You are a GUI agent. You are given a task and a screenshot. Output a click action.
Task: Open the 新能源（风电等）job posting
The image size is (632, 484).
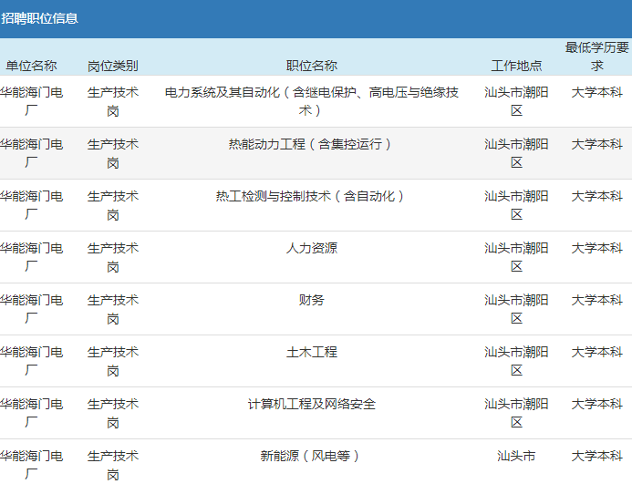(x=312, y=456)
